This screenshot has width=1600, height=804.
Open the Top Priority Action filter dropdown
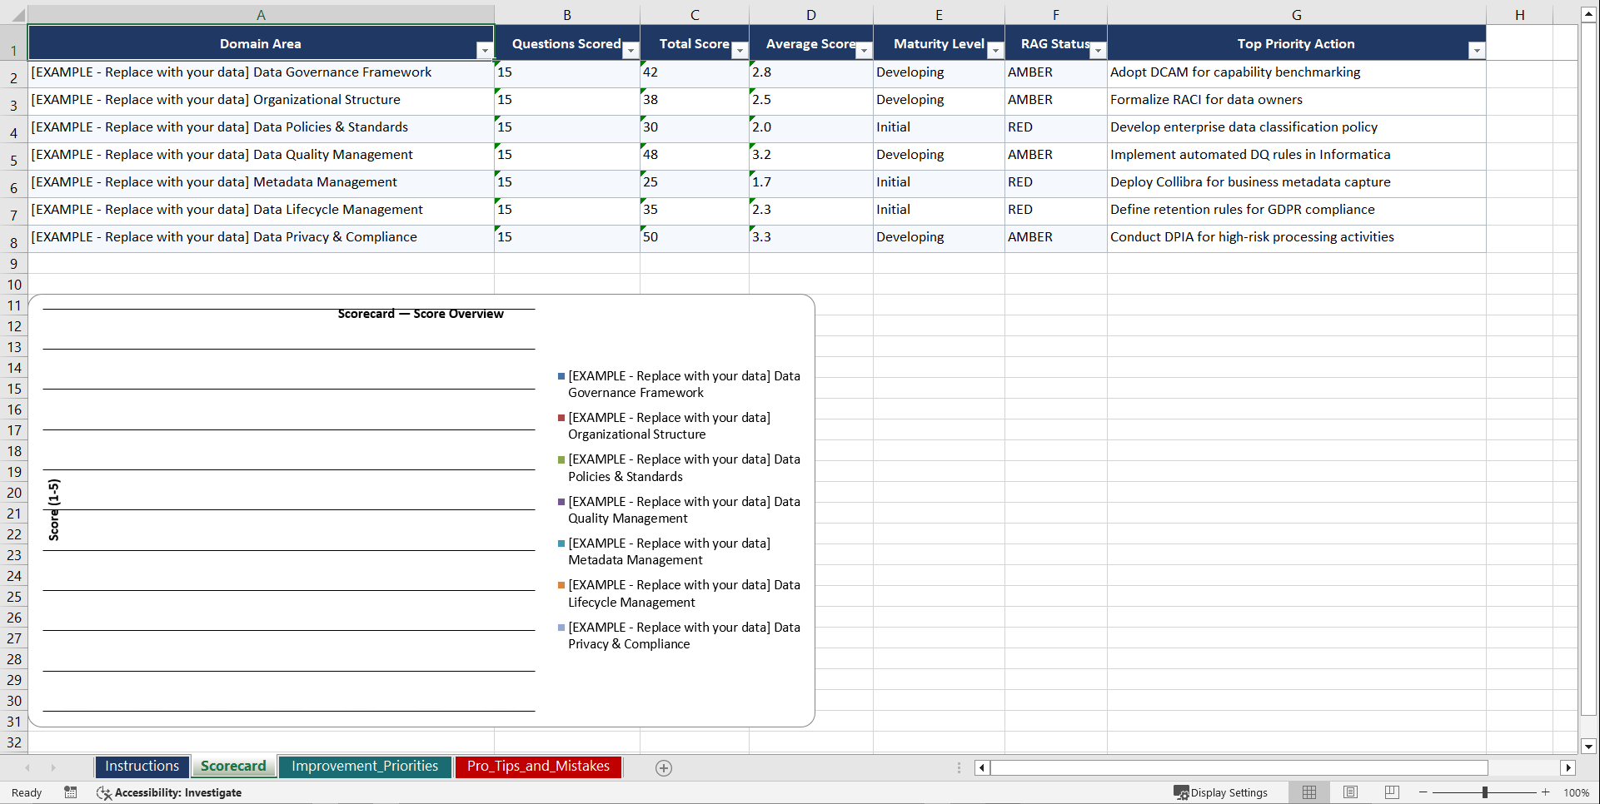1478,51
